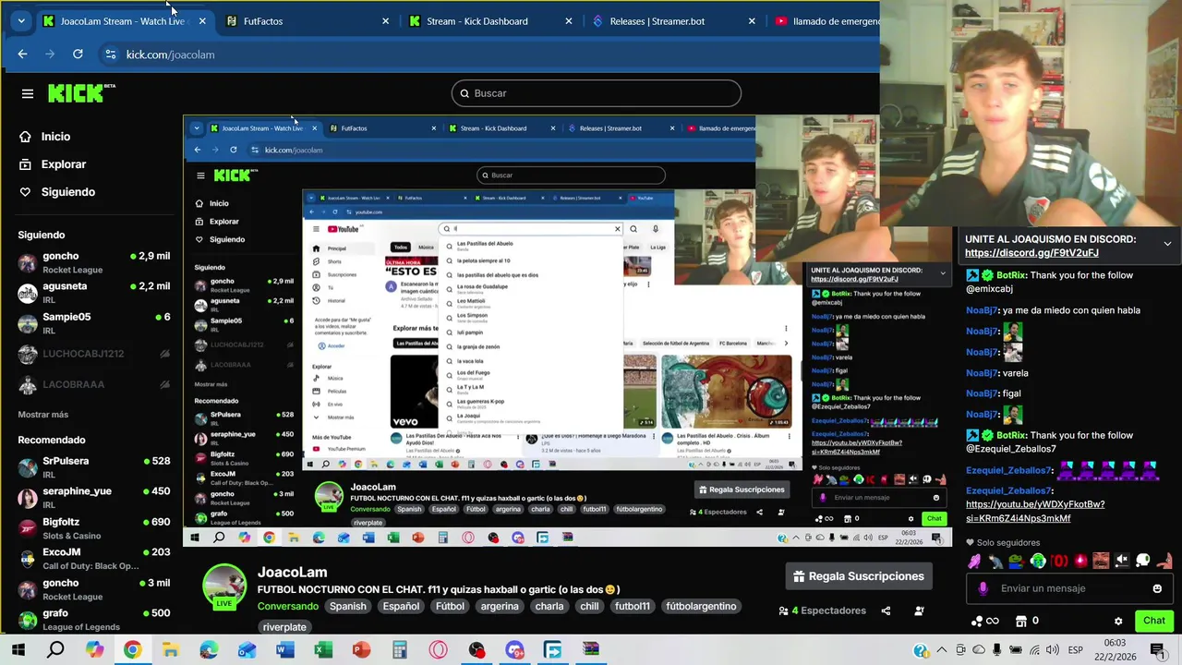Open LUCHOCABJ1212 offline channel
1182x665 pixels.
coord(93,354)
